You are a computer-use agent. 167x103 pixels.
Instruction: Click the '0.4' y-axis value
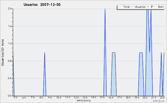[9, 78]
